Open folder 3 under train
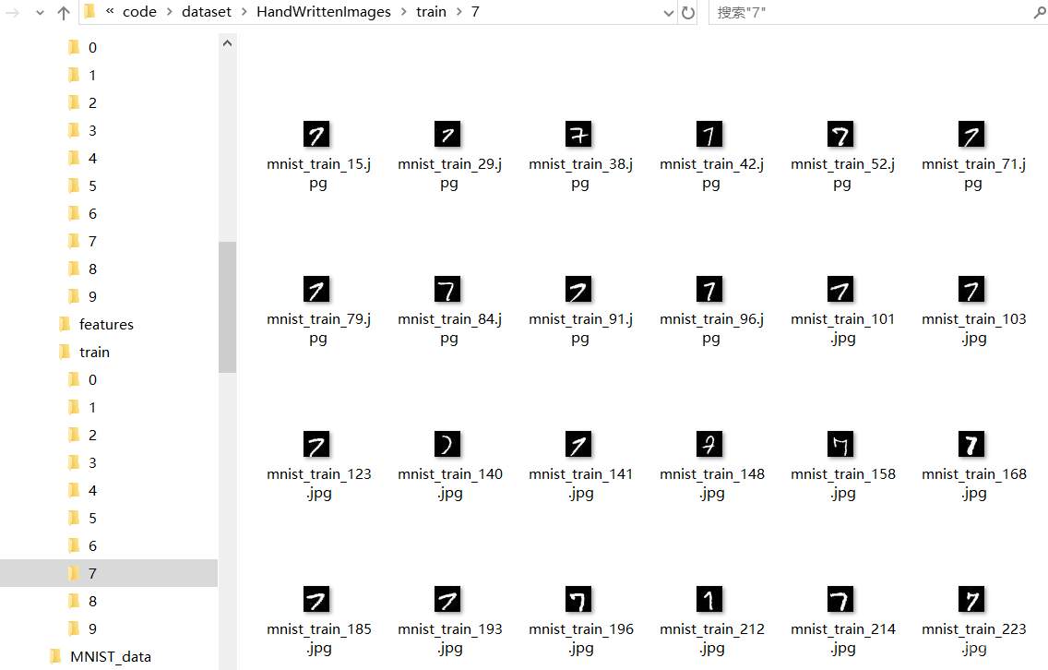This screenshot has width=1048, height=670. tap(92, 462)
